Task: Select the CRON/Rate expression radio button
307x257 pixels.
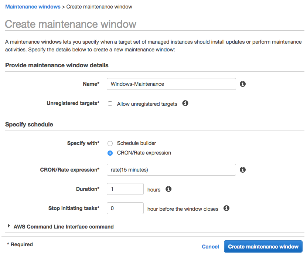Action: 110,153
